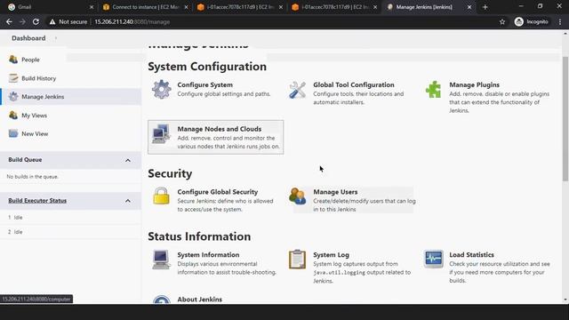Open the System Information monitor icon
Image resolution: width=569 pixels, height=320 pixels.
pyautogui.click(x=161, y=259)
